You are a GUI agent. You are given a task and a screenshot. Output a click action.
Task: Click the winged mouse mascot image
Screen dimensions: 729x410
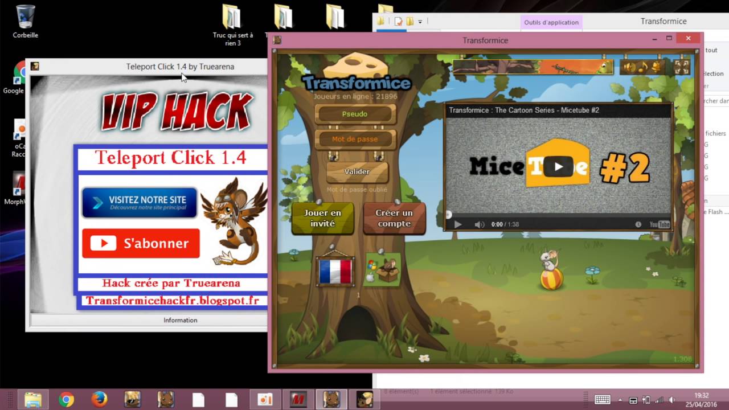point(233,221)
